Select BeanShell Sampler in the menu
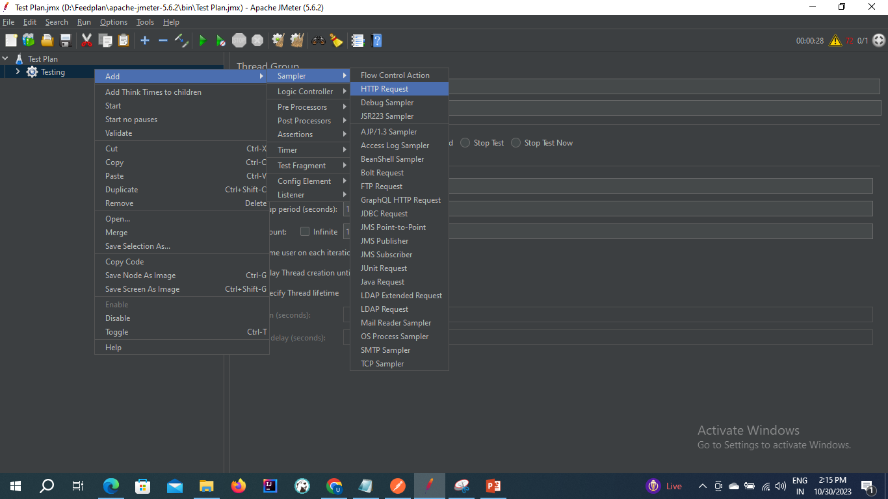 pos(399,159)
